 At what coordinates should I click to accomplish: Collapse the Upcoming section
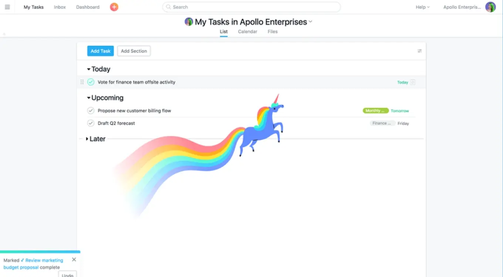89,98
